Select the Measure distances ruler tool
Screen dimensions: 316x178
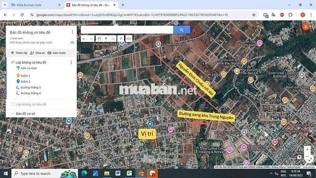[128, 39]
